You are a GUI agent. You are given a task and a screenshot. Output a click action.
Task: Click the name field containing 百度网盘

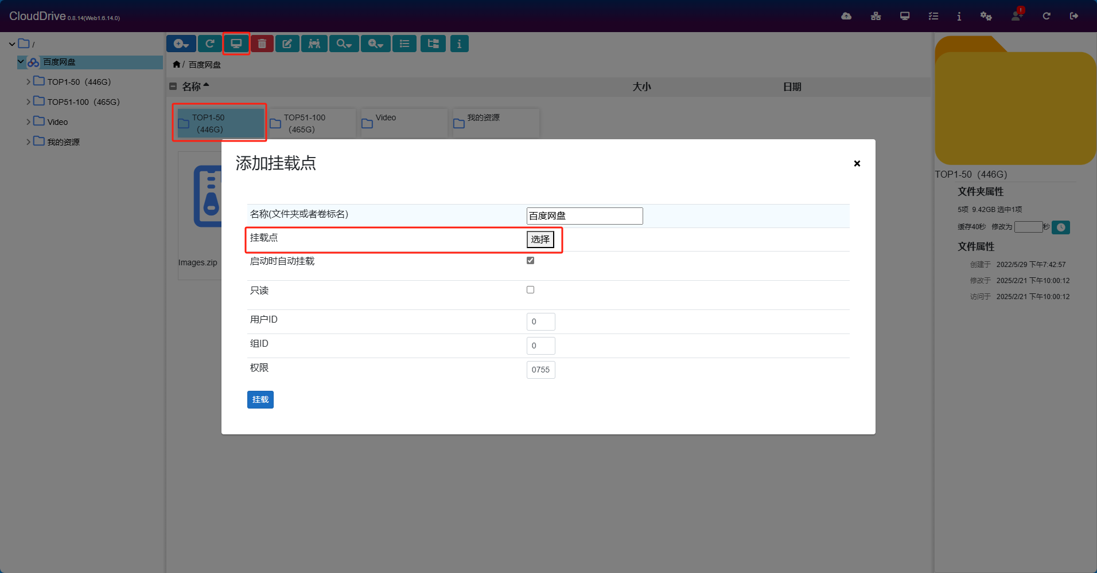[x=585, y=216]
